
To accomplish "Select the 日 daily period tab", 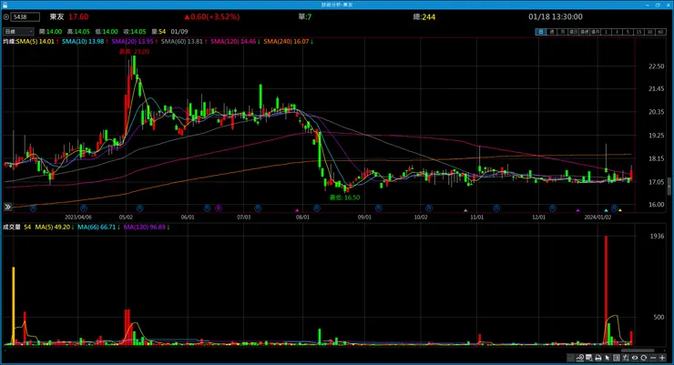I will (540, 32).
